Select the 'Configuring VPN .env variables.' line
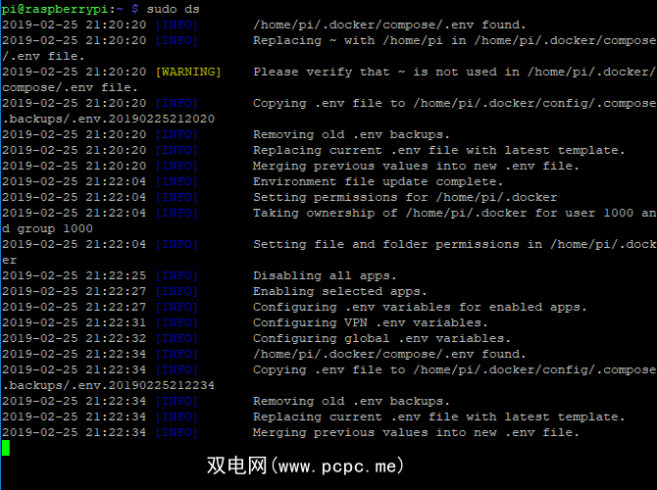Viewport: 657px width, 490px height. [x=370, y=322]
